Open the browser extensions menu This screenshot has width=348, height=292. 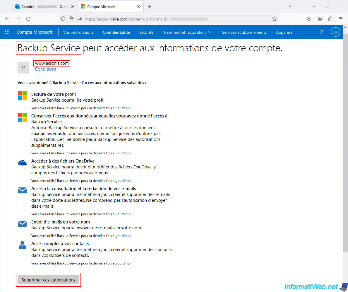(x=330, y=19)
